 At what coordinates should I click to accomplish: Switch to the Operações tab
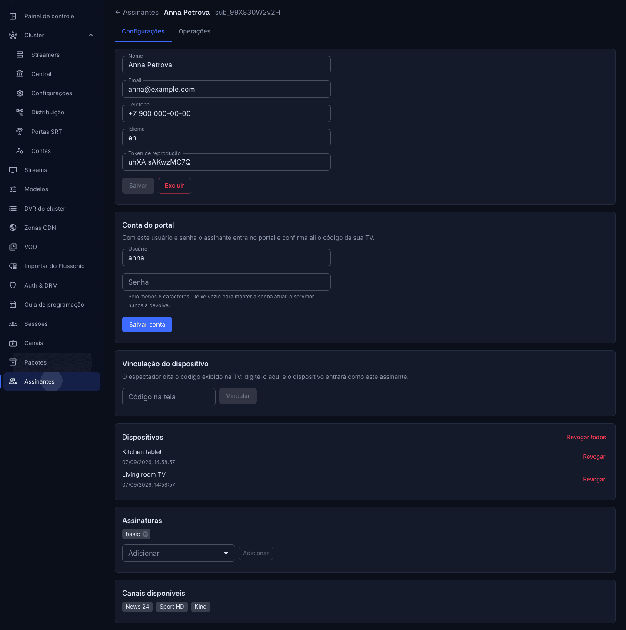[194, 31]
